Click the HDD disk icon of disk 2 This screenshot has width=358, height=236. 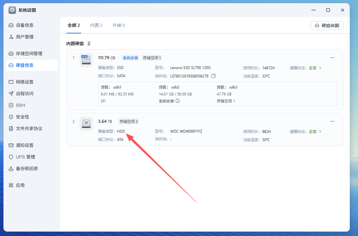86,124
